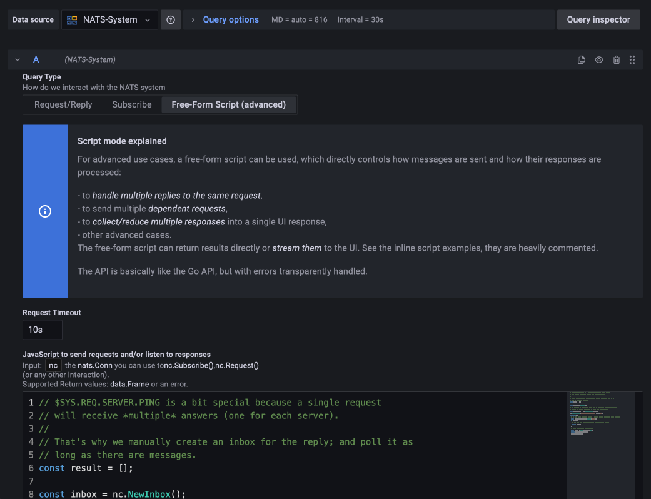This screenshot has width=651, height=499.
Task: Click the Query Type label
Action: tap(41, 77)
